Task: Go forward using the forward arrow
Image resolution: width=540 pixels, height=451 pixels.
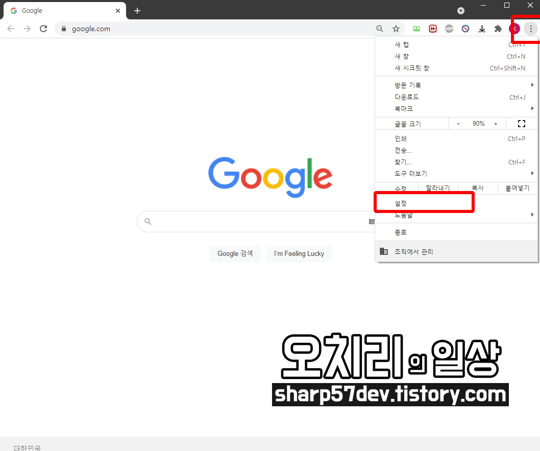Action: point(27,29)
